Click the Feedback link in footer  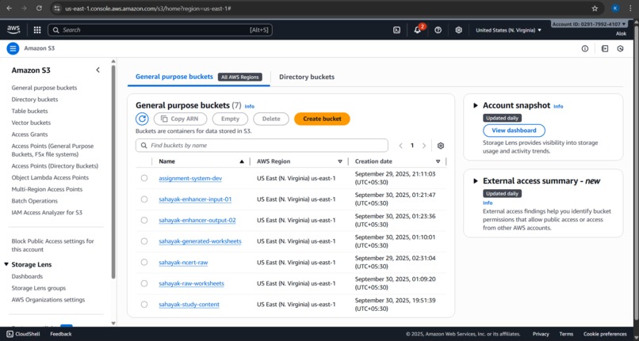coord(61,334)
